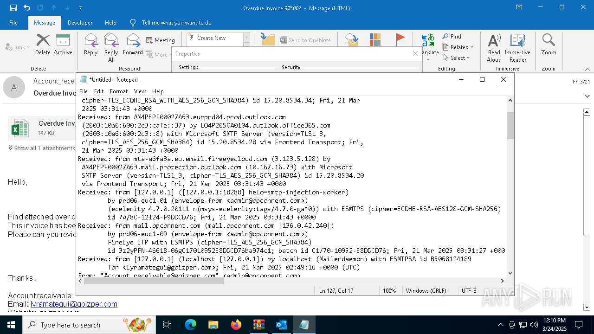Expand Show all 1 attachments
This screenshot has width=594, height=334.
pos(42,148)
